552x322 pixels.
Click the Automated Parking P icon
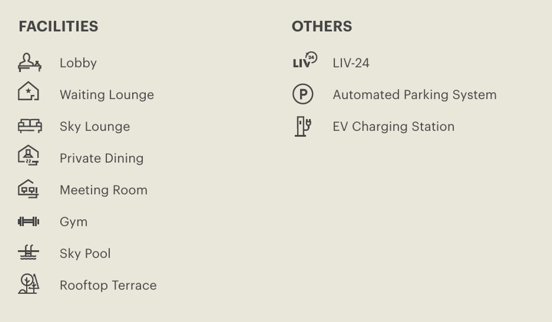pos(303,94)
